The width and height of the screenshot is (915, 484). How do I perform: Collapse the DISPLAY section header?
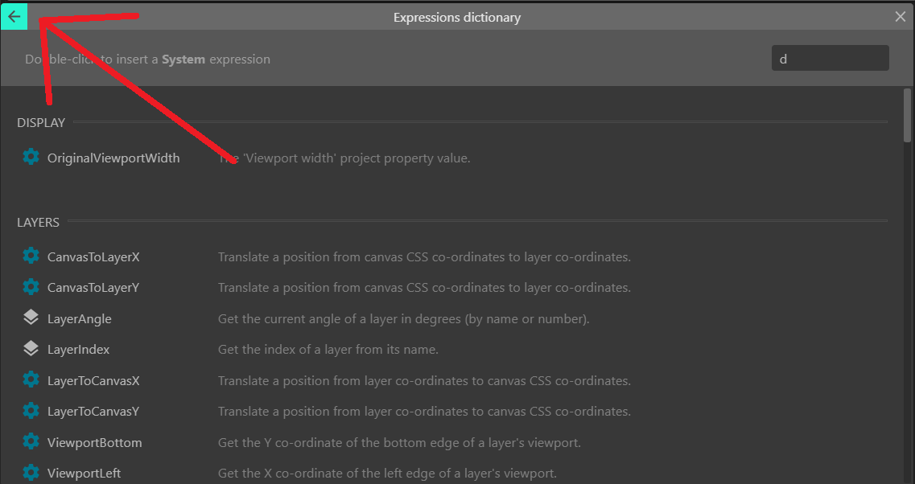40,122
